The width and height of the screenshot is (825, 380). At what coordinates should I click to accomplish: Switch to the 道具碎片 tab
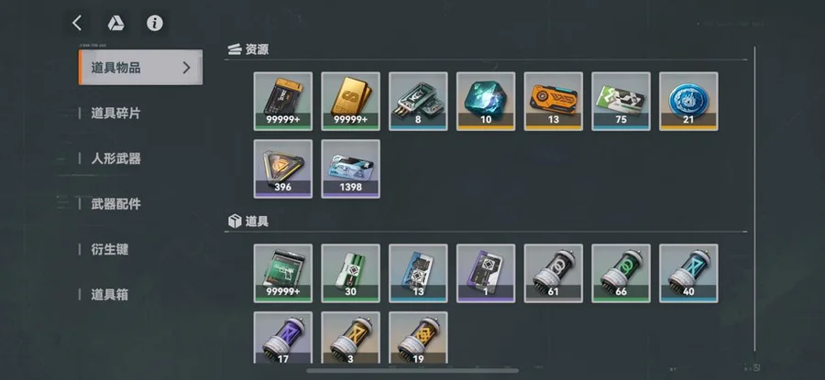(115, 113)
